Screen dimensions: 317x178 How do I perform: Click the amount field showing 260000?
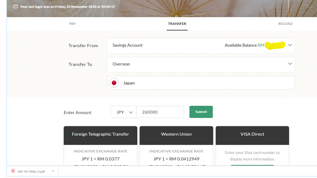pos(160,112)
